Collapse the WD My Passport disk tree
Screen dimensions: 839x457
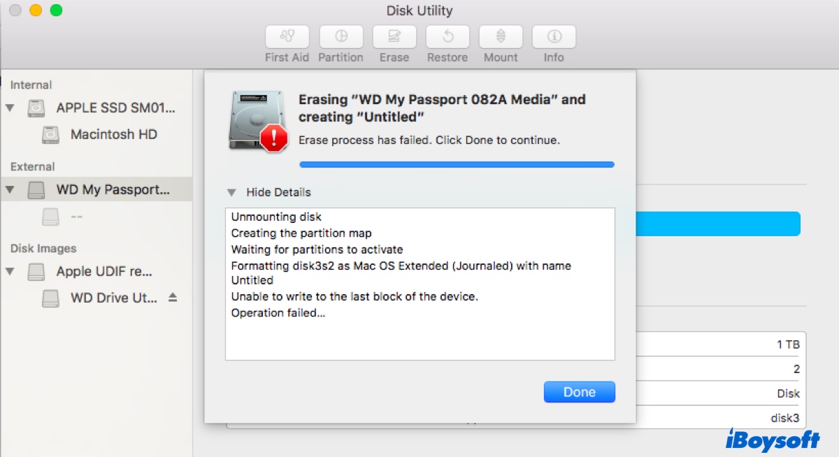click(x=10, y=189)
